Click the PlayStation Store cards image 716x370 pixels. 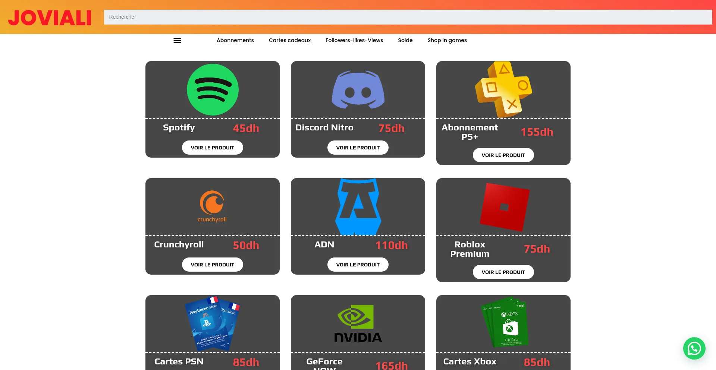click(x=212, y=323)
